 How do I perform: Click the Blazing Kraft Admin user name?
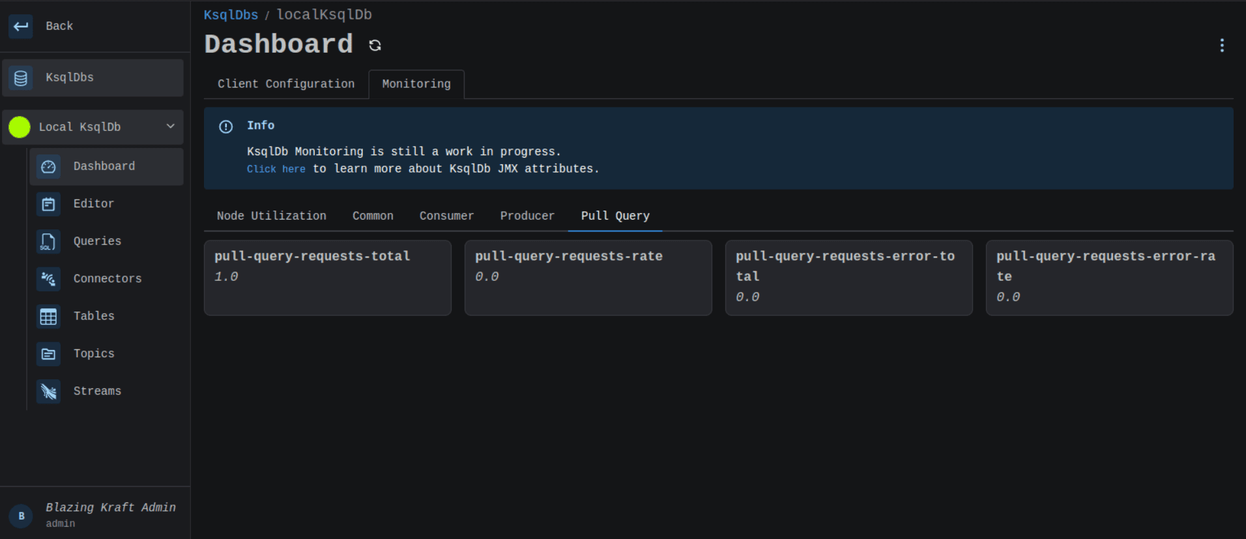click(111, 508)
